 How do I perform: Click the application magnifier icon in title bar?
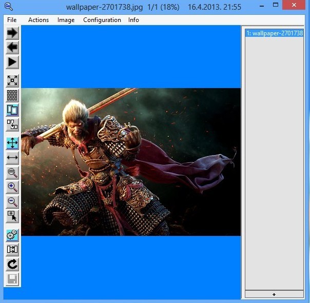point(9,6)
